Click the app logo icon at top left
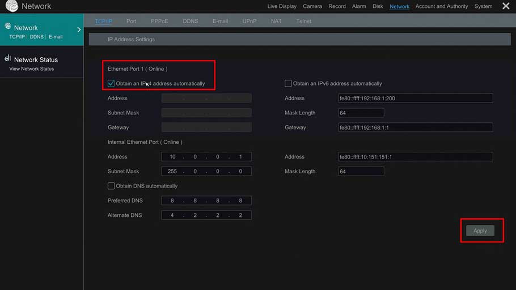The width and height of the screenshot is (516, 290). coord(10,6)
